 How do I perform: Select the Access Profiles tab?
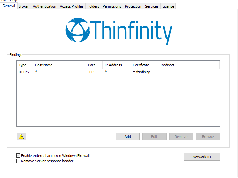(x=72, y=6)
